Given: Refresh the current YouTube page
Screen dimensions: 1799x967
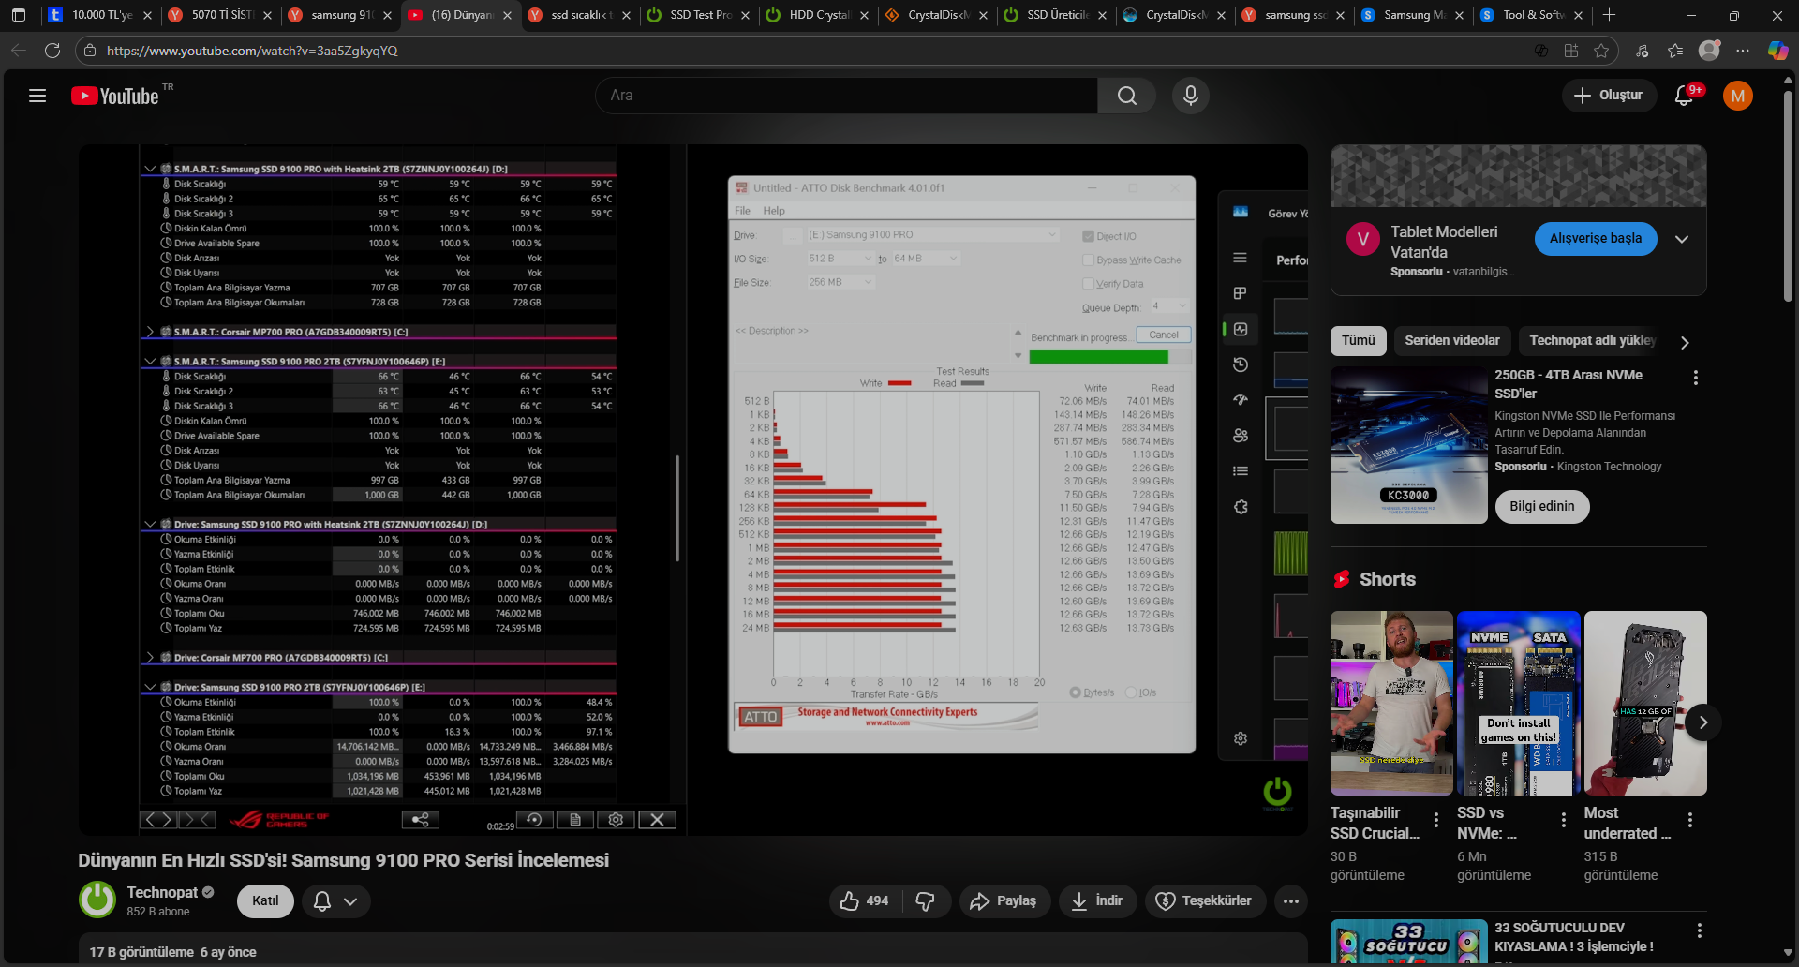Looking at the screenshot, I should click(x=52, y=51).
